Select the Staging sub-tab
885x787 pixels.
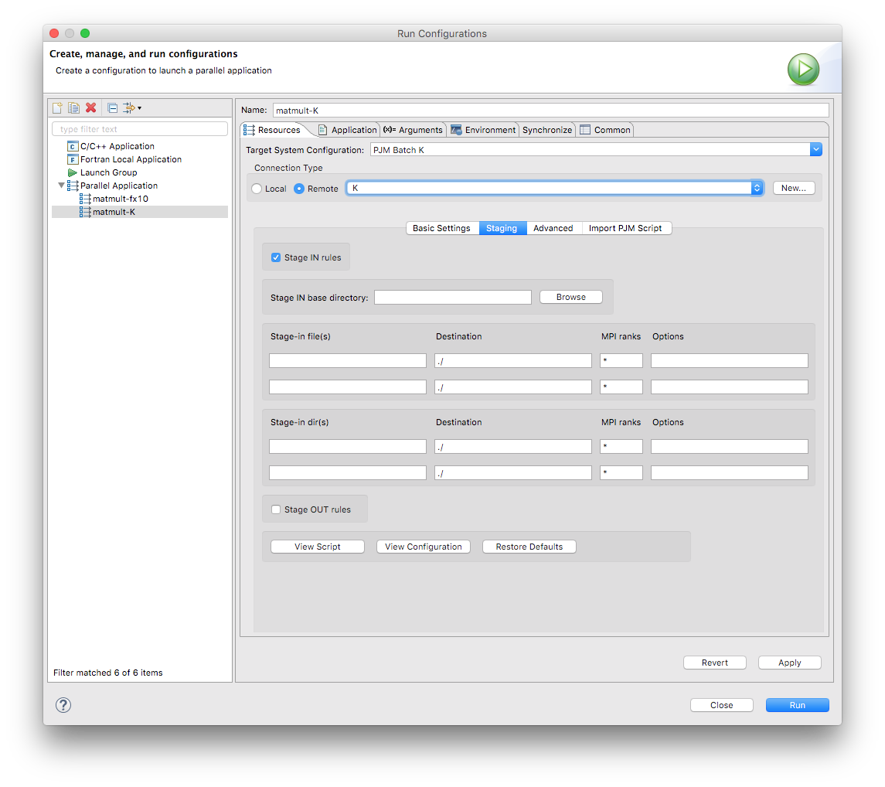502,228
